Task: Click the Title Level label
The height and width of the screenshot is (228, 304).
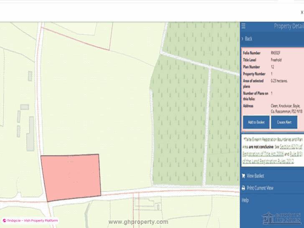Action: pyautogui.click(x=250, y=60)
